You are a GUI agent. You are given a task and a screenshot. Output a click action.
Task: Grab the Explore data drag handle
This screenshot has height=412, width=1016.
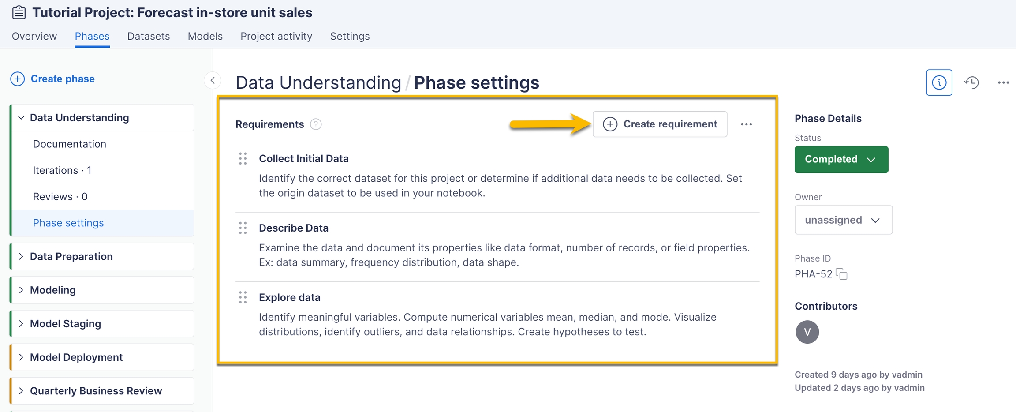click(243, 297)
